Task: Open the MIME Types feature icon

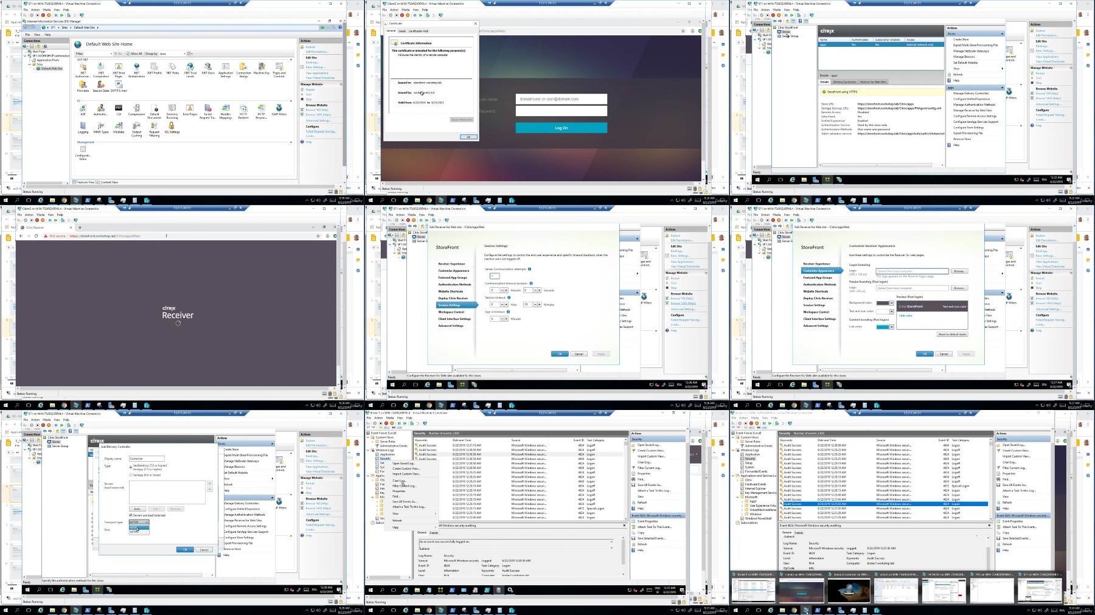Action: (x=101, y=128)
